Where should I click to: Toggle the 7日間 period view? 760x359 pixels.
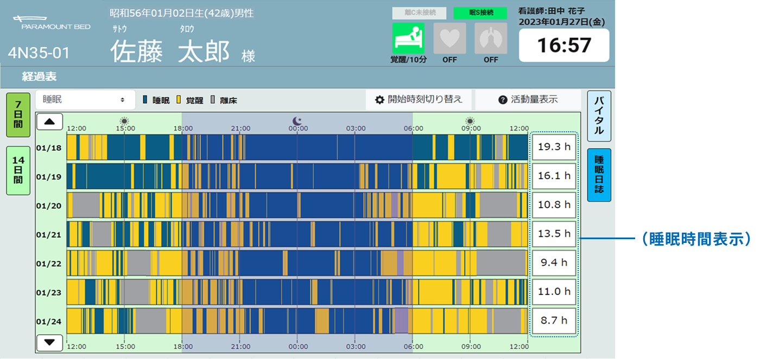[18, 115]
